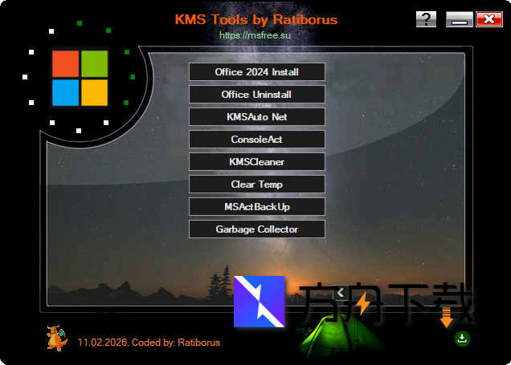
Task: Close KMS Tools with the red X
Action: coord(489,19)
